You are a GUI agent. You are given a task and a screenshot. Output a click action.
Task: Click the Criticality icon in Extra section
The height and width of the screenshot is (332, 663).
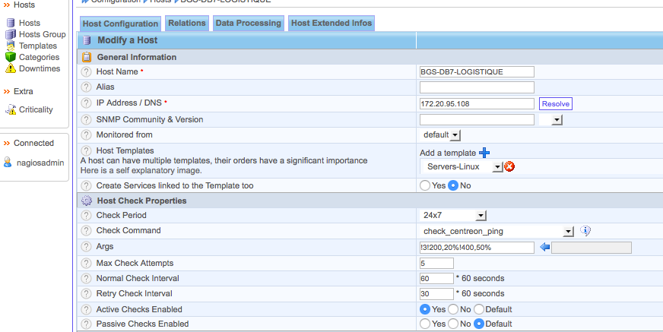(11, 110)
